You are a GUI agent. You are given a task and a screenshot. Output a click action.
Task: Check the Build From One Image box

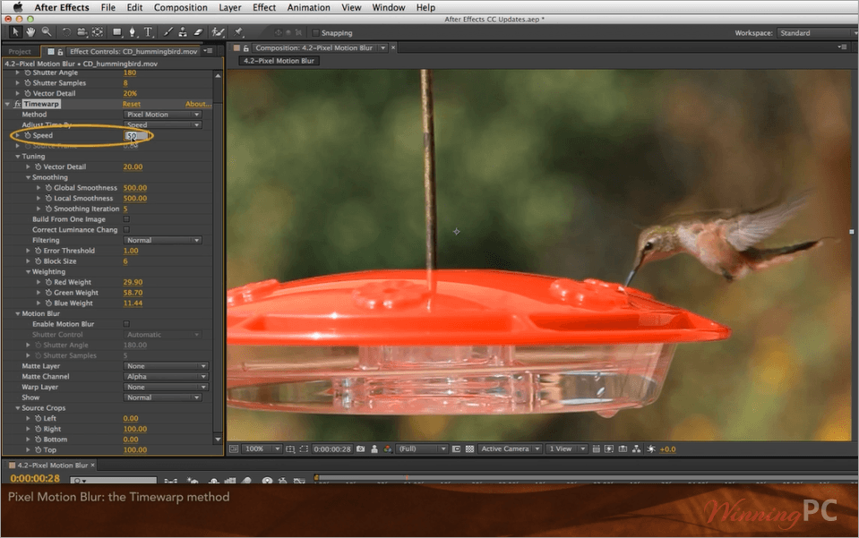pyautogui.click(x=126, y=219)
